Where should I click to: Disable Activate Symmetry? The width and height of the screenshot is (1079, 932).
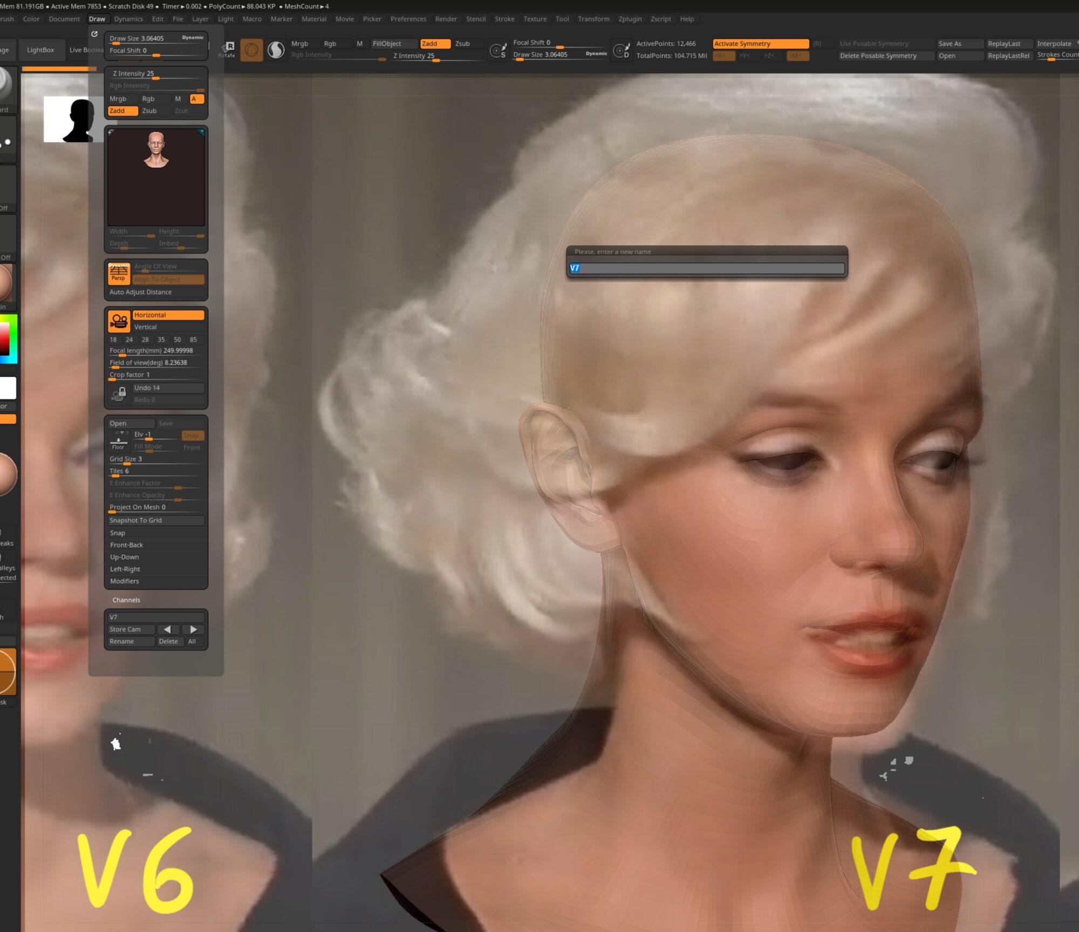click(x=760, y=44)
